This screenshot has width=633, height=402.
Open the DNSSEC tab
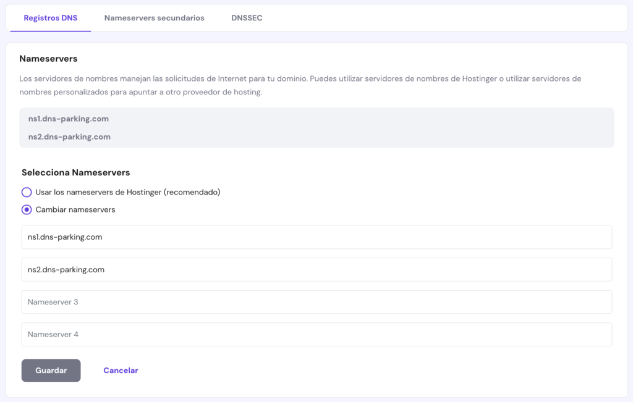[247, 18]
